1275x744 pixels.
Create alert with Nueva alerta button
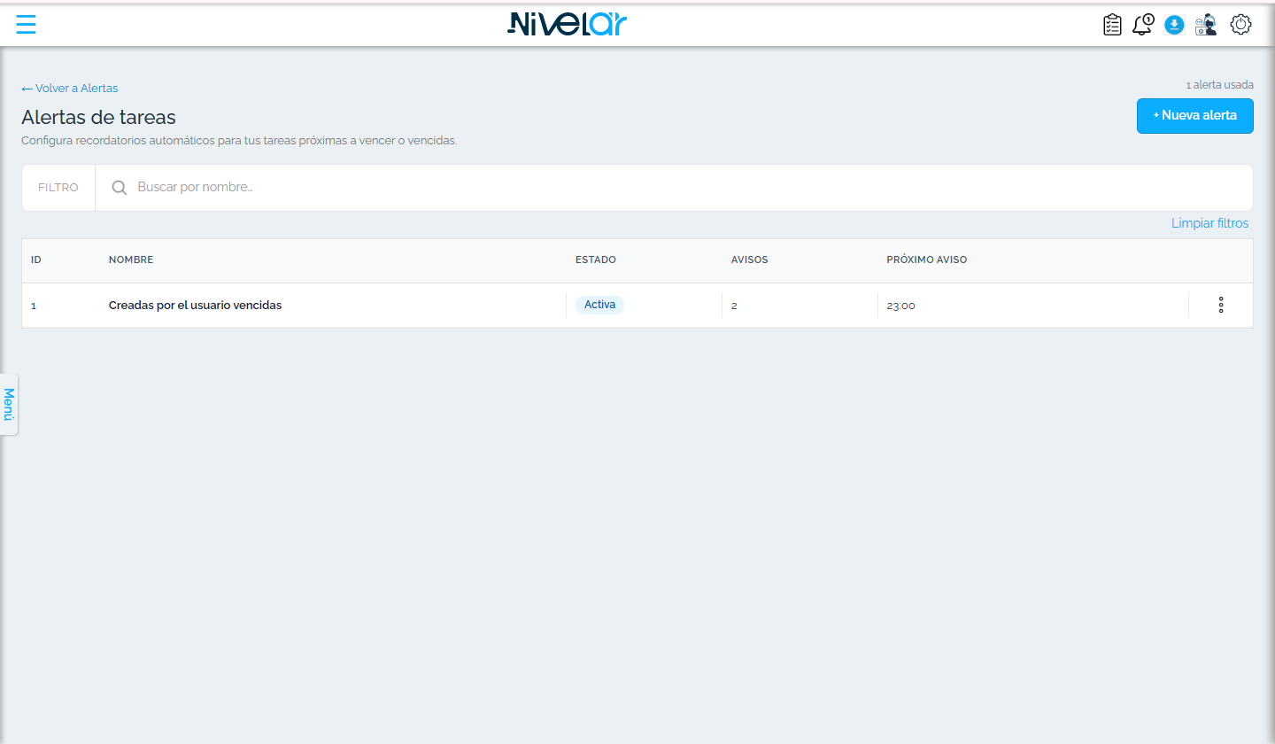point(1194,116)
